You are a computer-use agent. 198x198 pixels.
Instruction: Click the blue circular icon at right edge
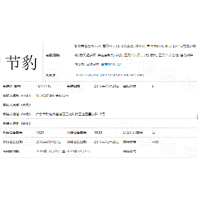(197, 117)
